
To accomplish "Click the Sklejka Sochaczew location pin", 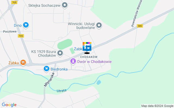I will click(65, 5).
